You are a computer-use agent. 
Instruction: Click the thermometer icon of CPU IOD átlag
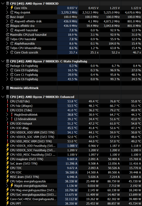[8, 128]
